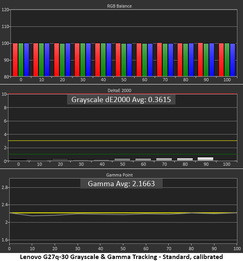The height and width of the screenshot is (261, 243).
Task: Click the DeltaE bar at 80
Action: 185,159
